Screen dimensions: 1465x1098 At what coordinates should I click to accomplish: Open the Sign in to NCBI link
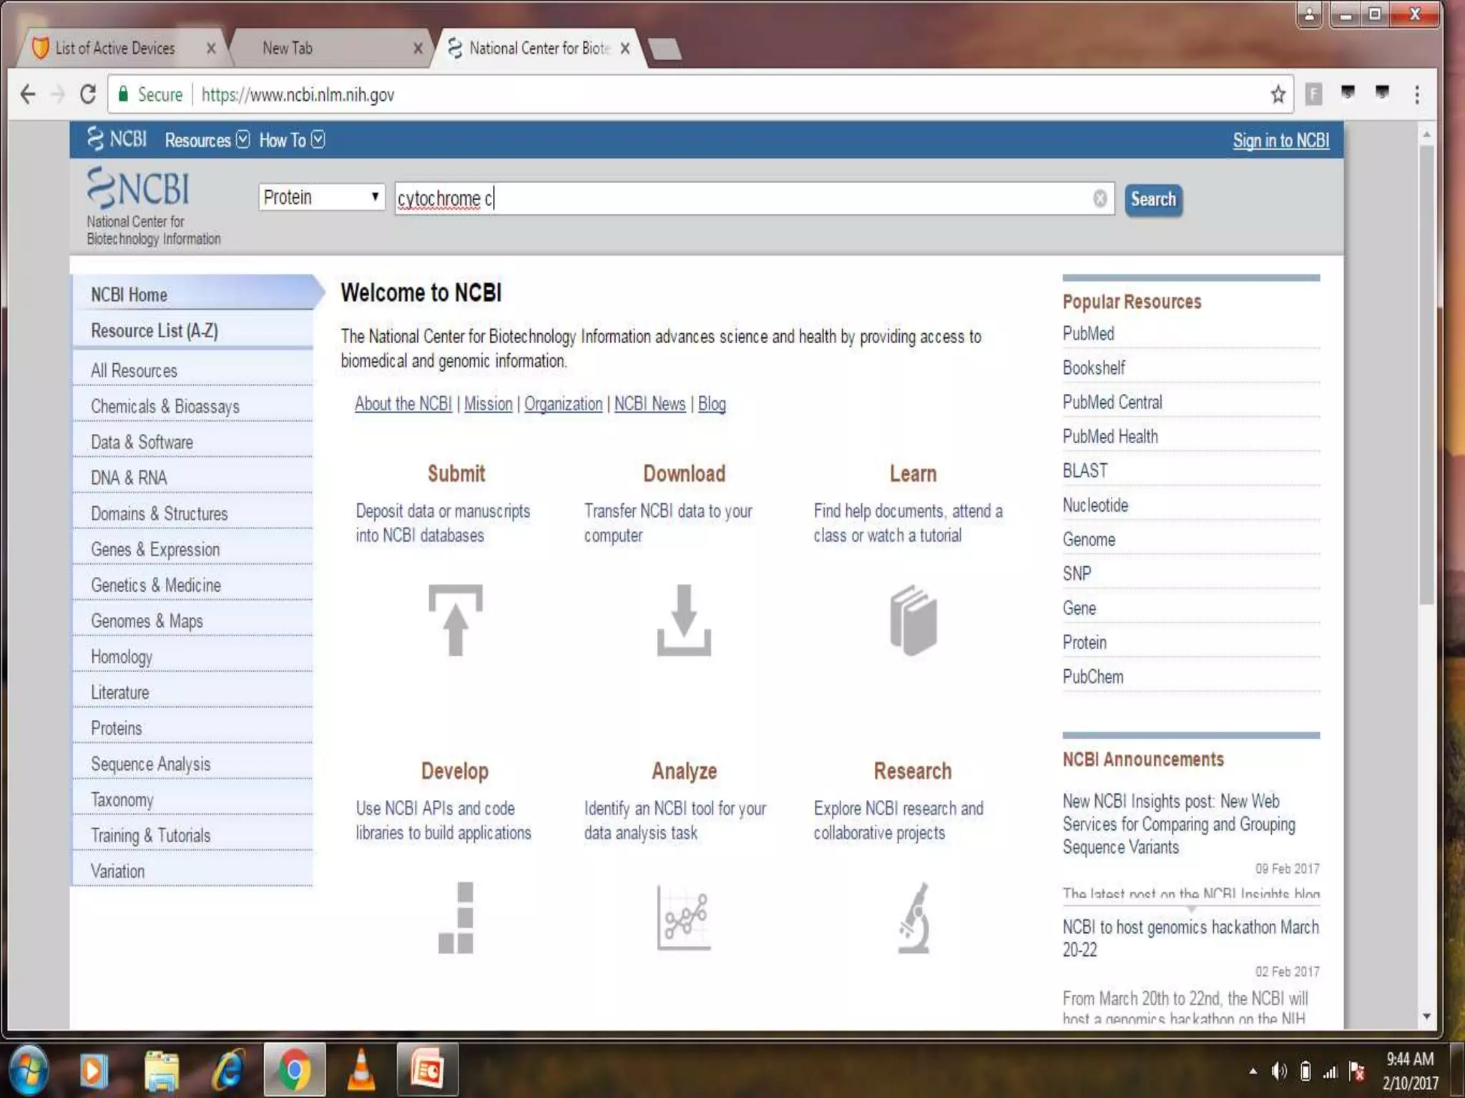tap(1280, 141)
